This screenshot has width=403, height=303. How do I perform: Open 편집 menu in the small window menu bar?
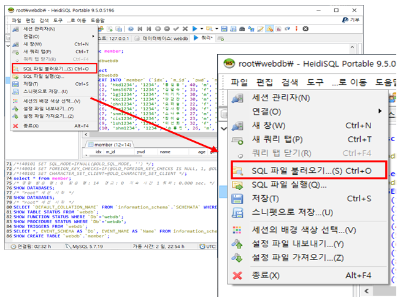point(30,20)
